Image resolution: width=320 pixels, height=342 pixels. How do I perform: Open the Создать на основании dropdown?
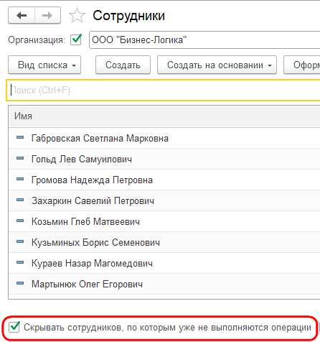[x=217, y=65]
